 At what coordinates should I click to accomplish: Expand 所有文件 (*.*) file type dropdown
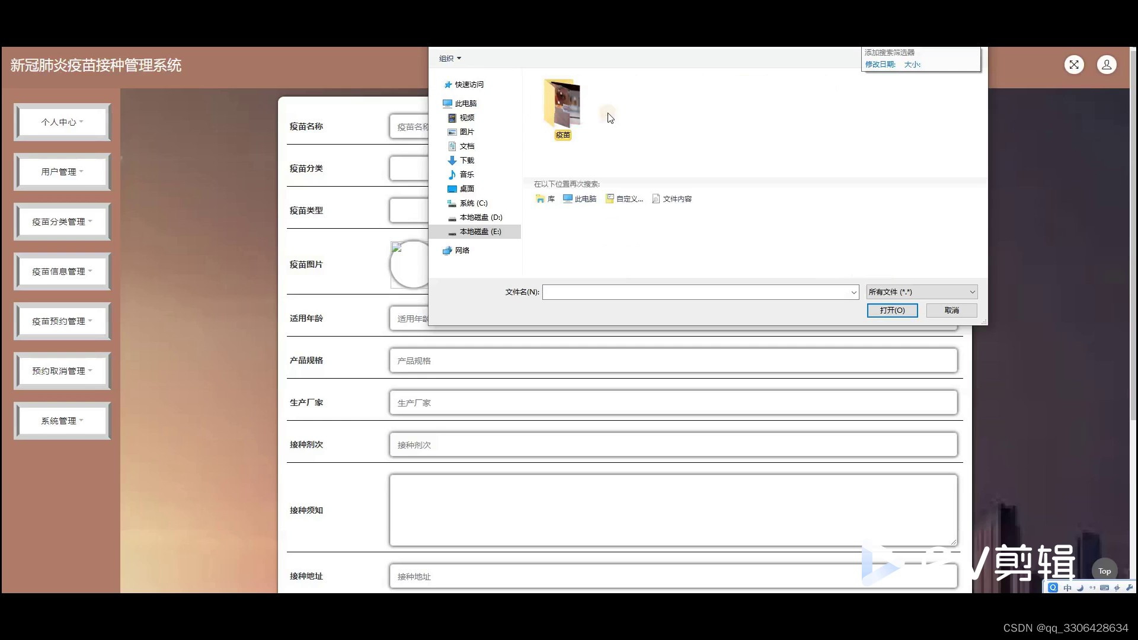click(x=971, y=292)
